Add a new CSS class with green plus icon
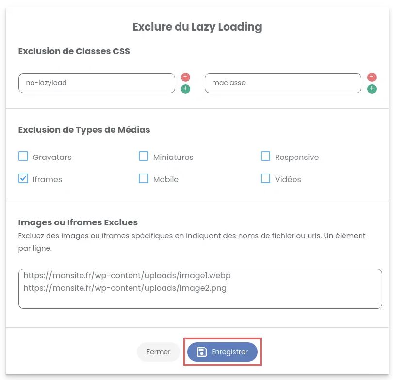 click(x=185, y=89)
